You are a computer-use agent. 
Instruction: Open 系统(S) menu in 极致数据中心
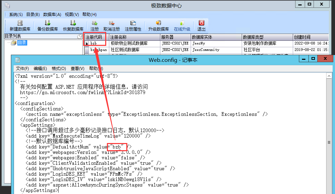[x=16, y=15]
